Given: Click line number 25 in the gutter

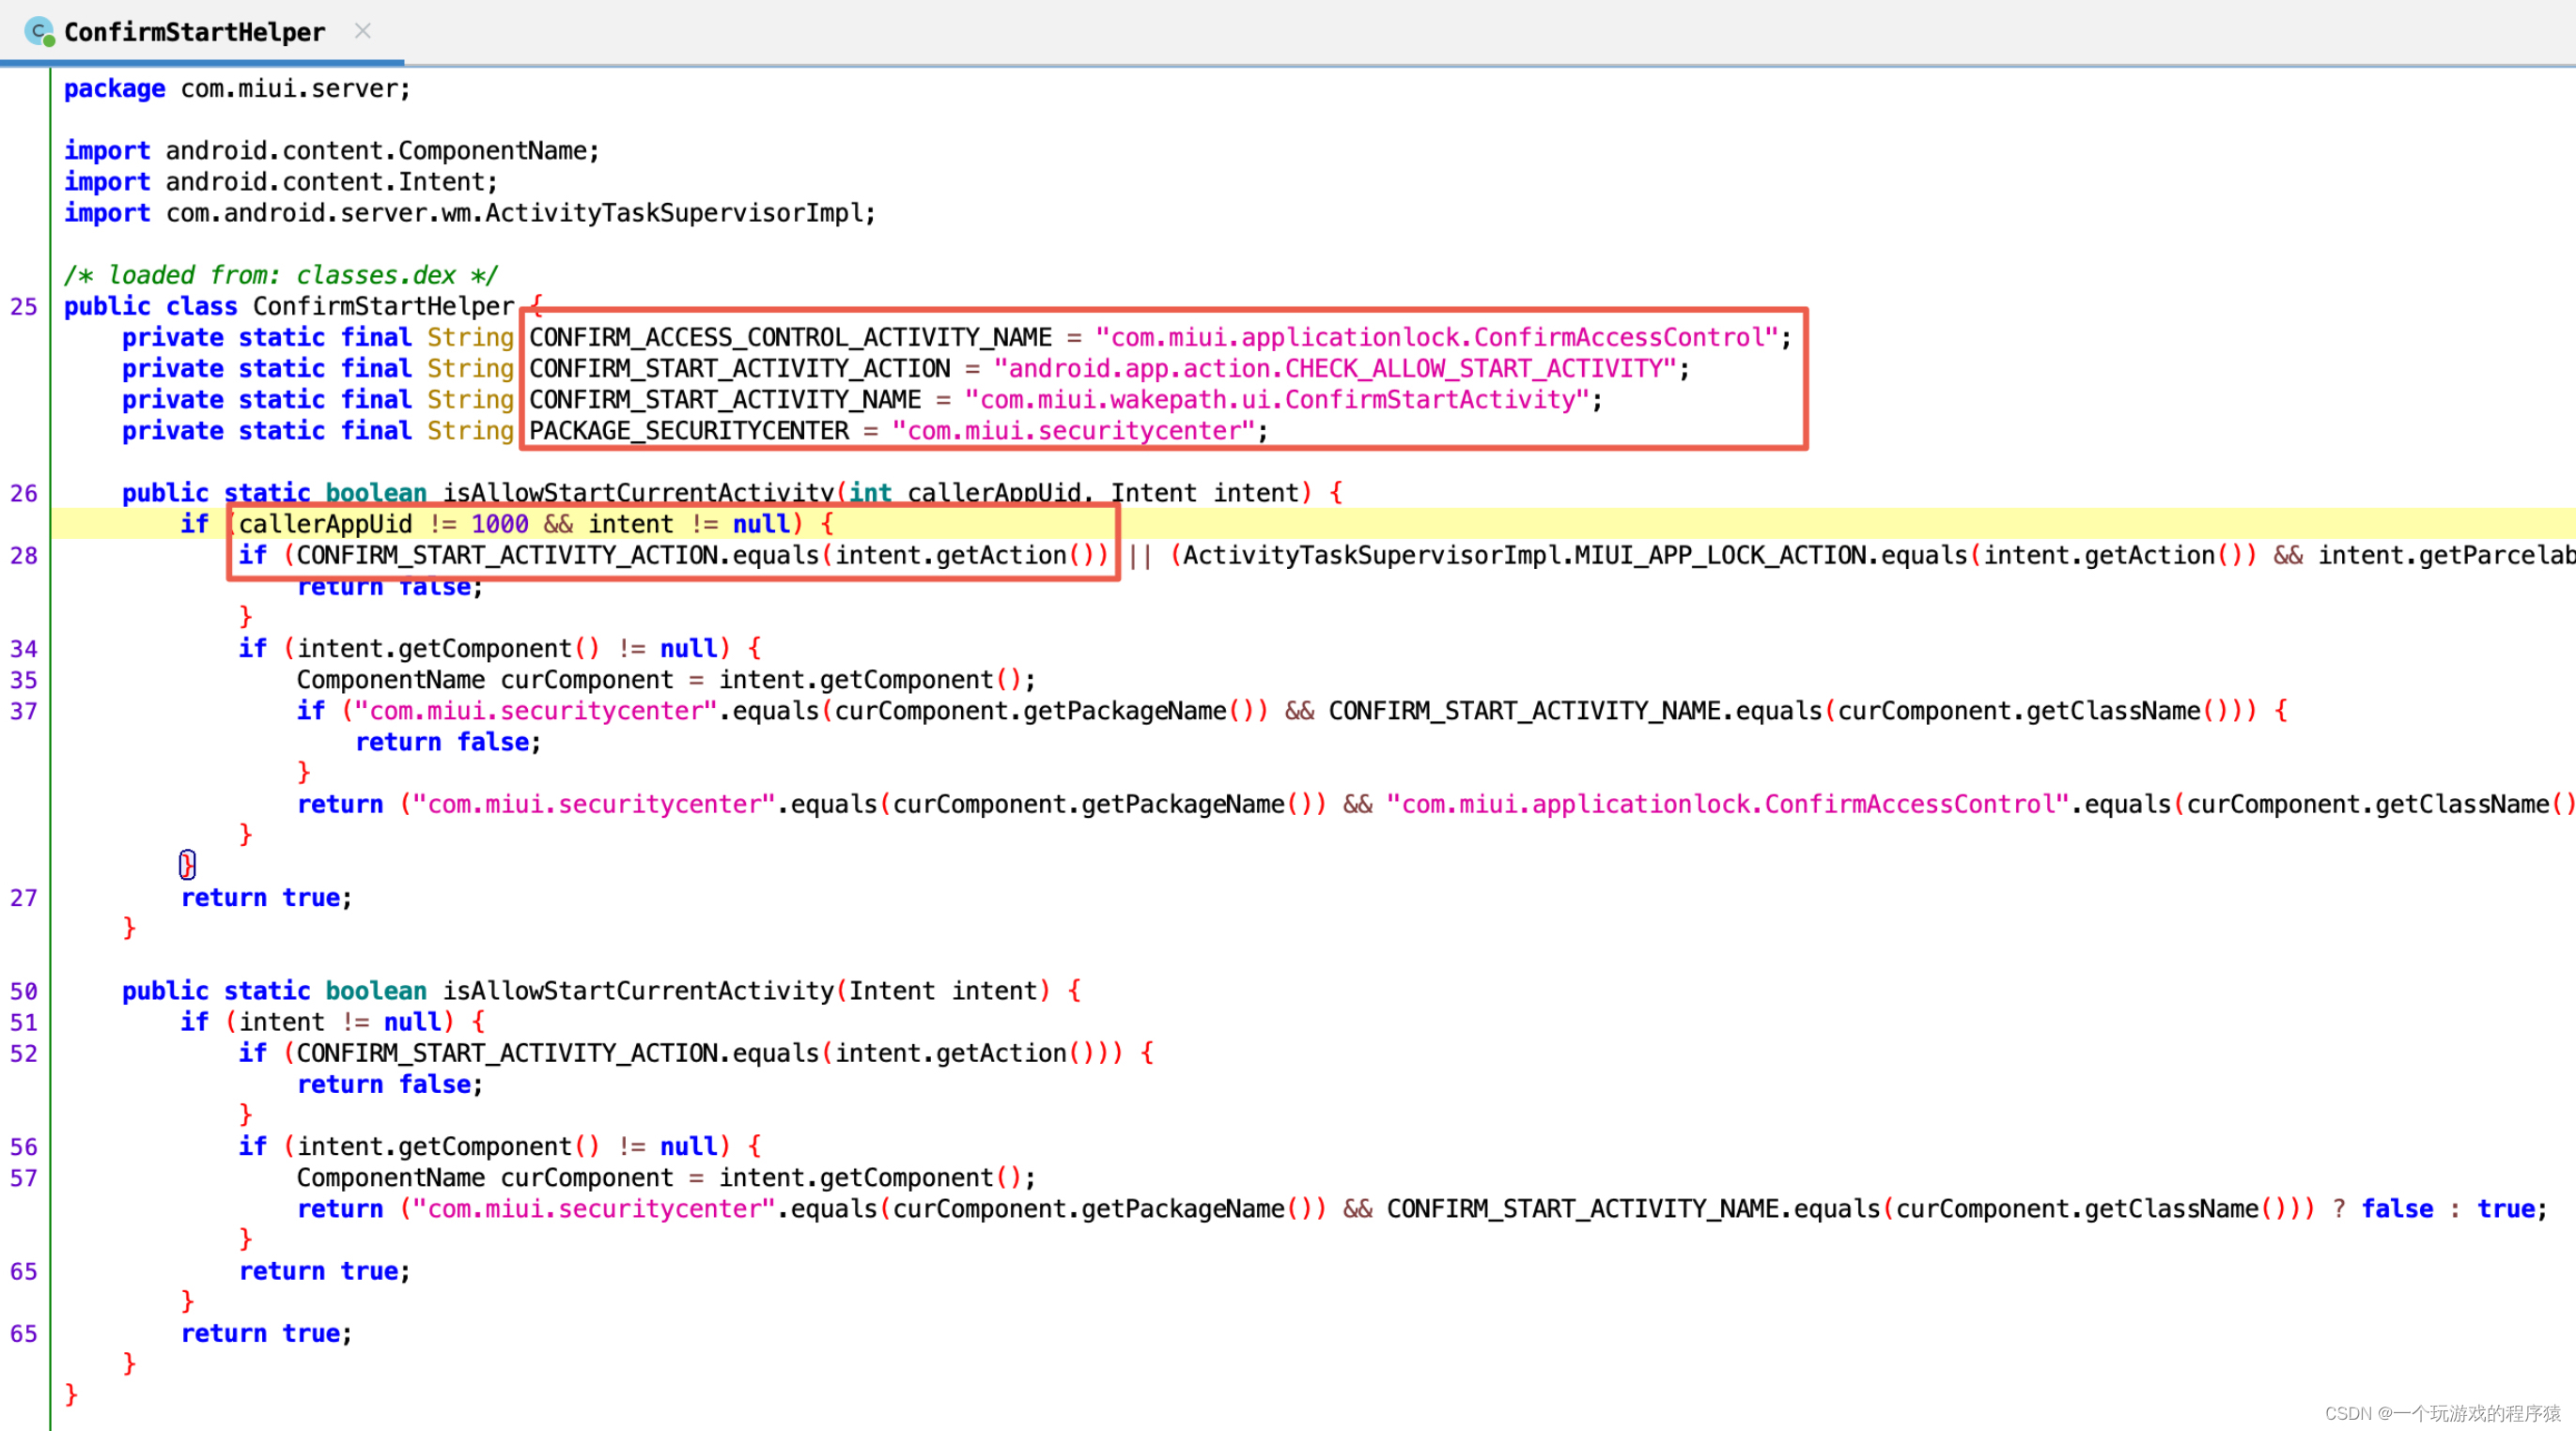Looking at the screenshot, I should point(24,307).
